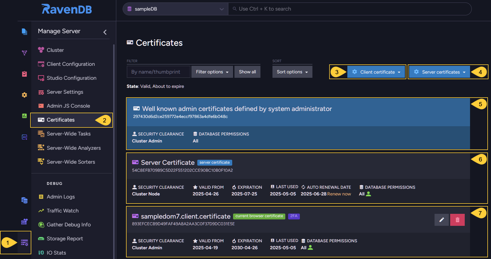The height and width of the screenshot is (259, 491).
Task: Open the Client certificate dropdown button
Action: [376, 72]
